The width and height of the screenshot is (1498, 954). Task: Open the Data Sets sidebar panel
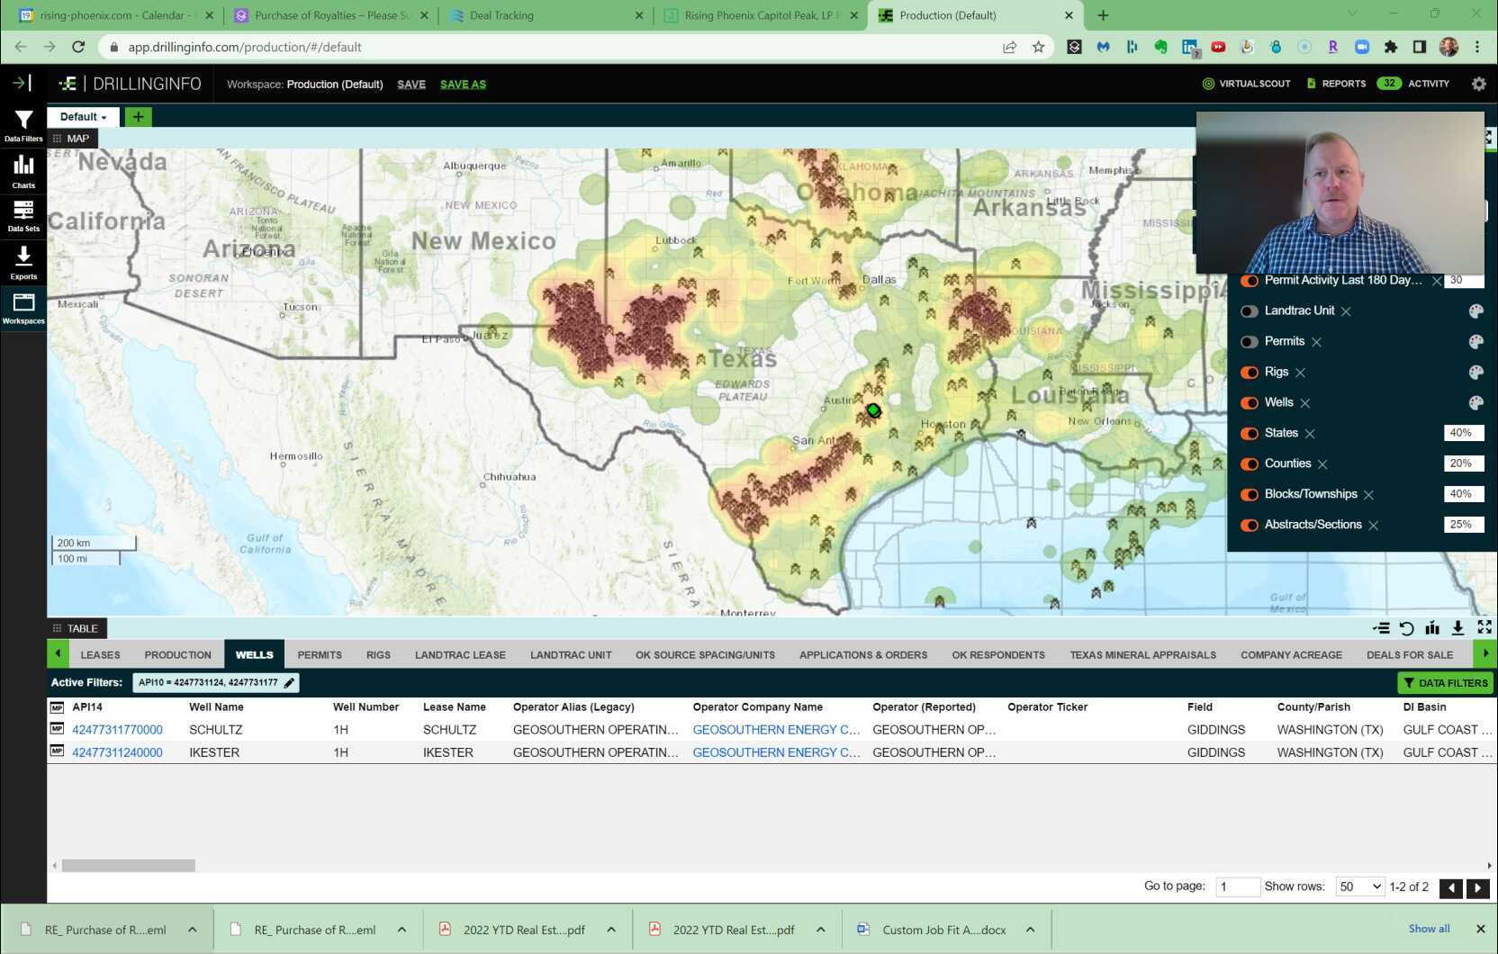pos(23,215)
